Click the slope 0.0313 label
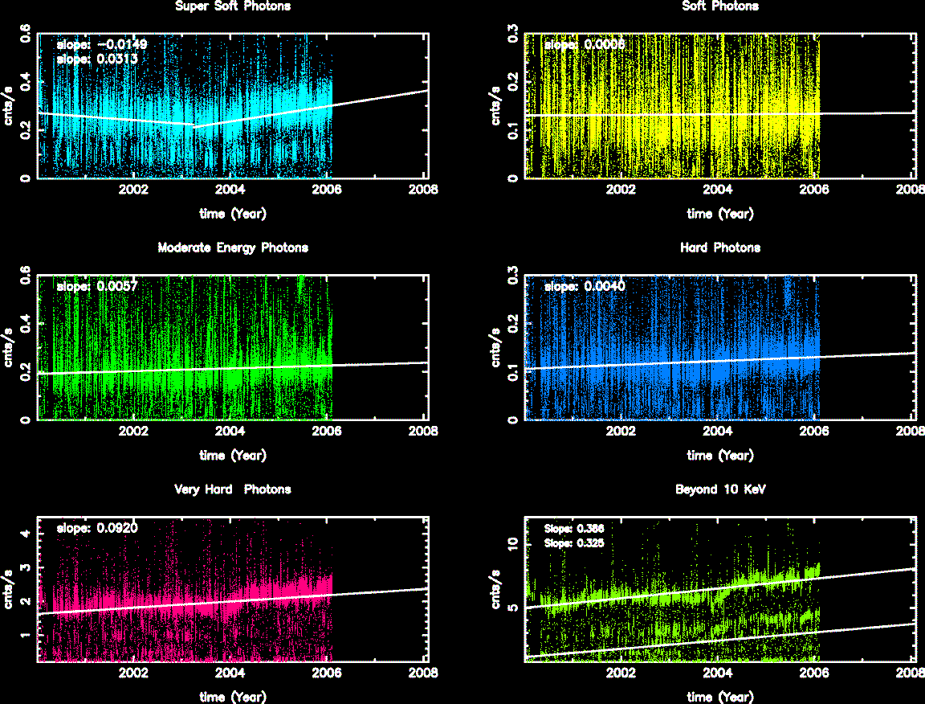This screenshot has width=925, height=704. tap(101, 57)
